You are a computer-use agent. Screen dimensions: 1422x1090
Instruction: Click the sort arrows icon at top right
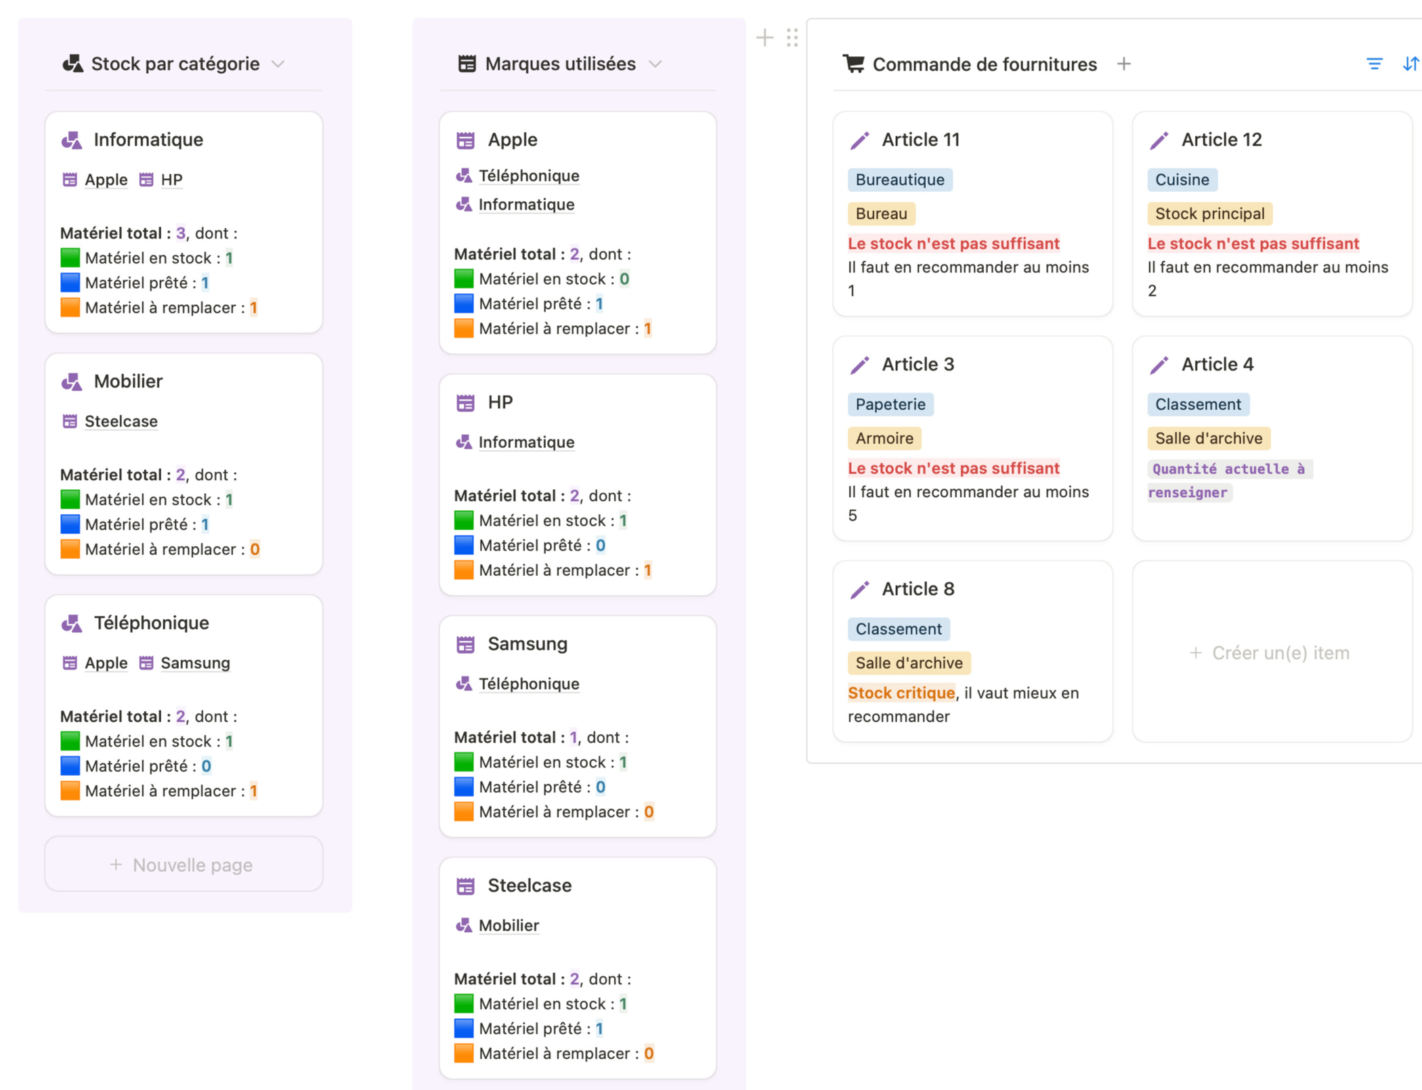point(1410,64)
